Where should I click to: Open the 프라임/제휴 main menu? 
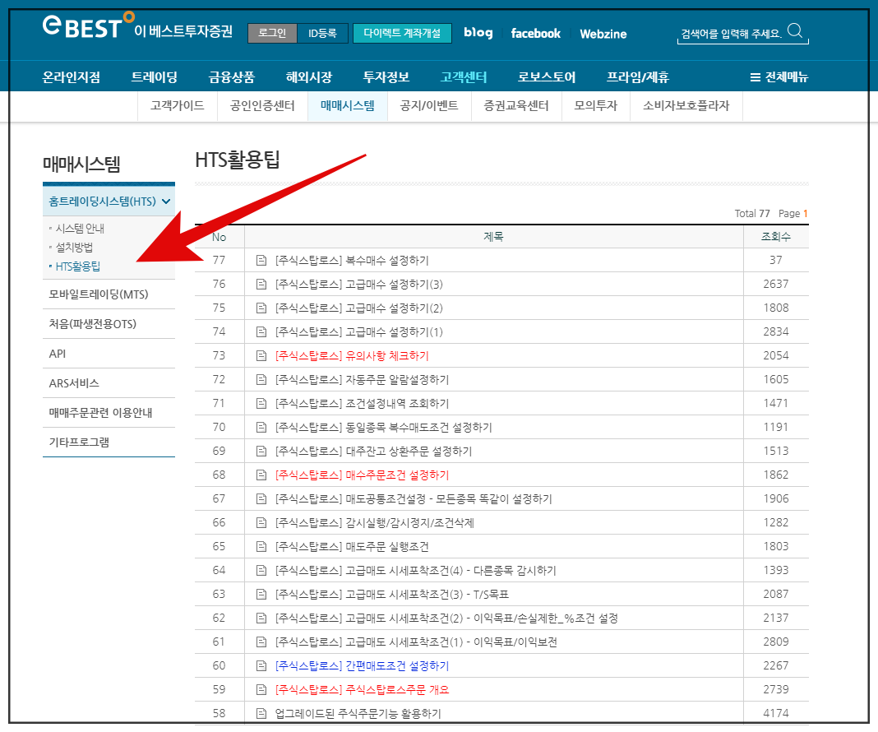pos(638,77)
